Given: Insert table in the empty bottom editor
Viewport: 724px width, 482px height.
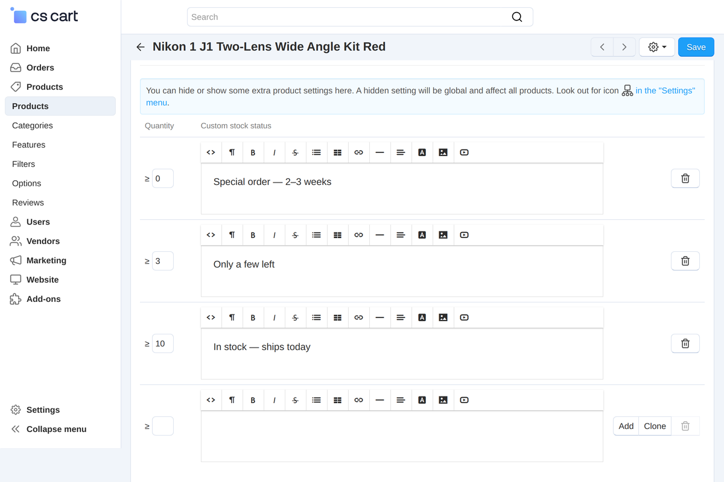Looking at the screenshot, I should click(x=337, y=400).
